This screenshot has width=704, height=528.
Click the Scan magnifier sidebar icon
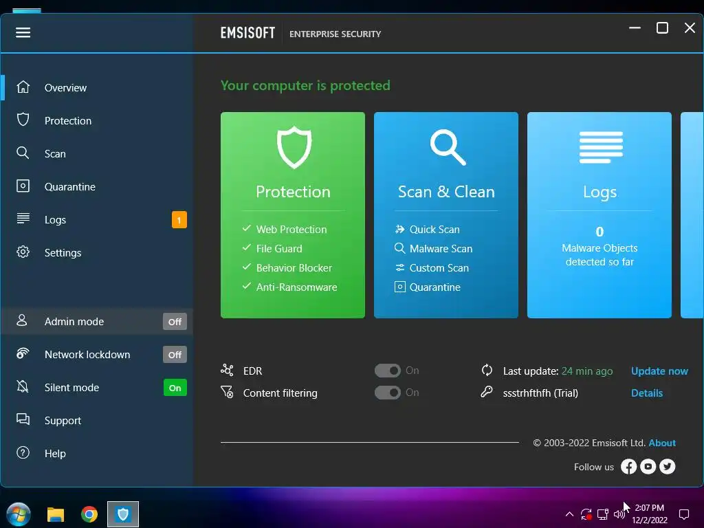[x=23, y=153]
